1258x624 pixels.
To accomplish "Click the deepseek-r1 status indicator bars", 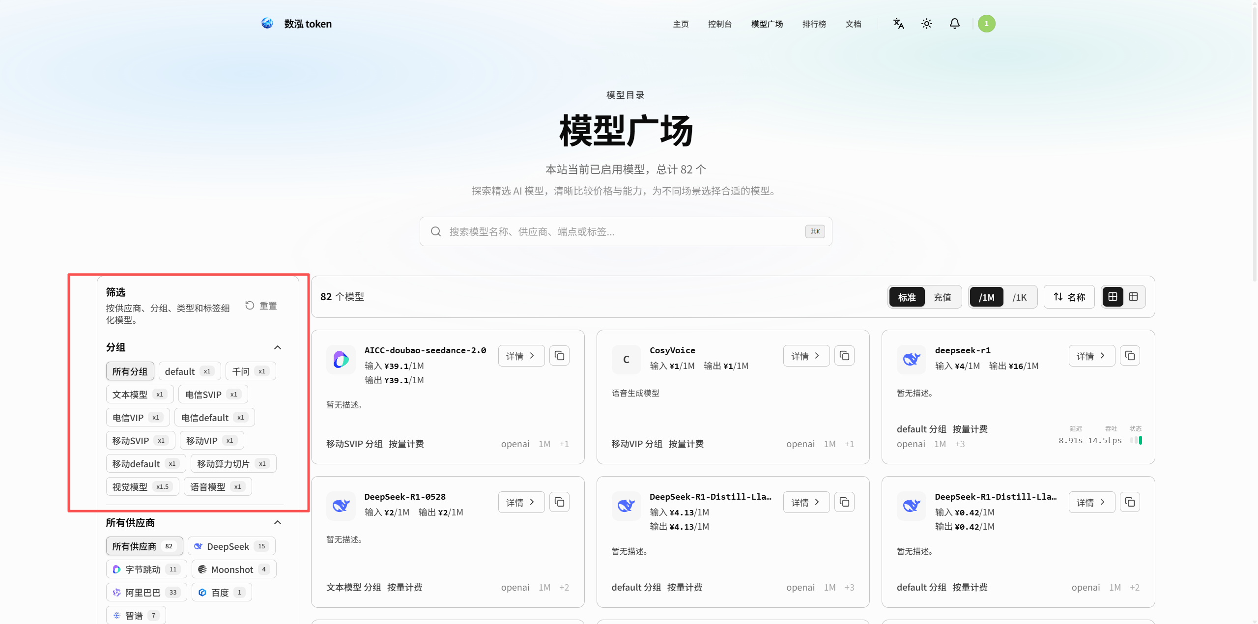I will click(1136, 440).
